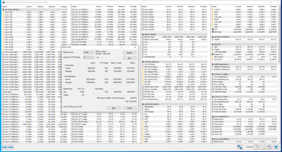Click the icon beside Total CPU Usage

(x=73, y=124)
